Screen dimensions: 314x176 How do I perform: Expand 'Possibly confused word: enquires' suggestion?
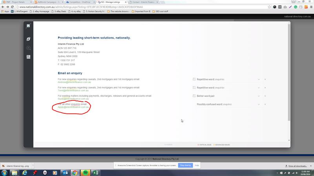(x=259, y=104)
